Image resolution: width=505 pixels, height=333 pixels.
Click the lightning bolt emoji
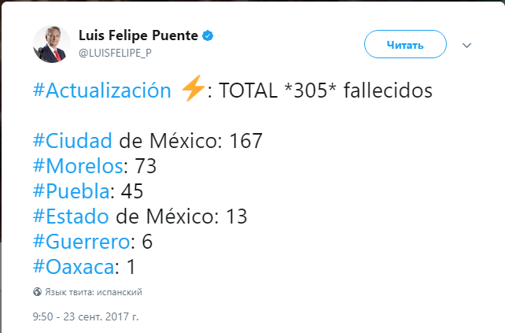[x=193, y=90]
